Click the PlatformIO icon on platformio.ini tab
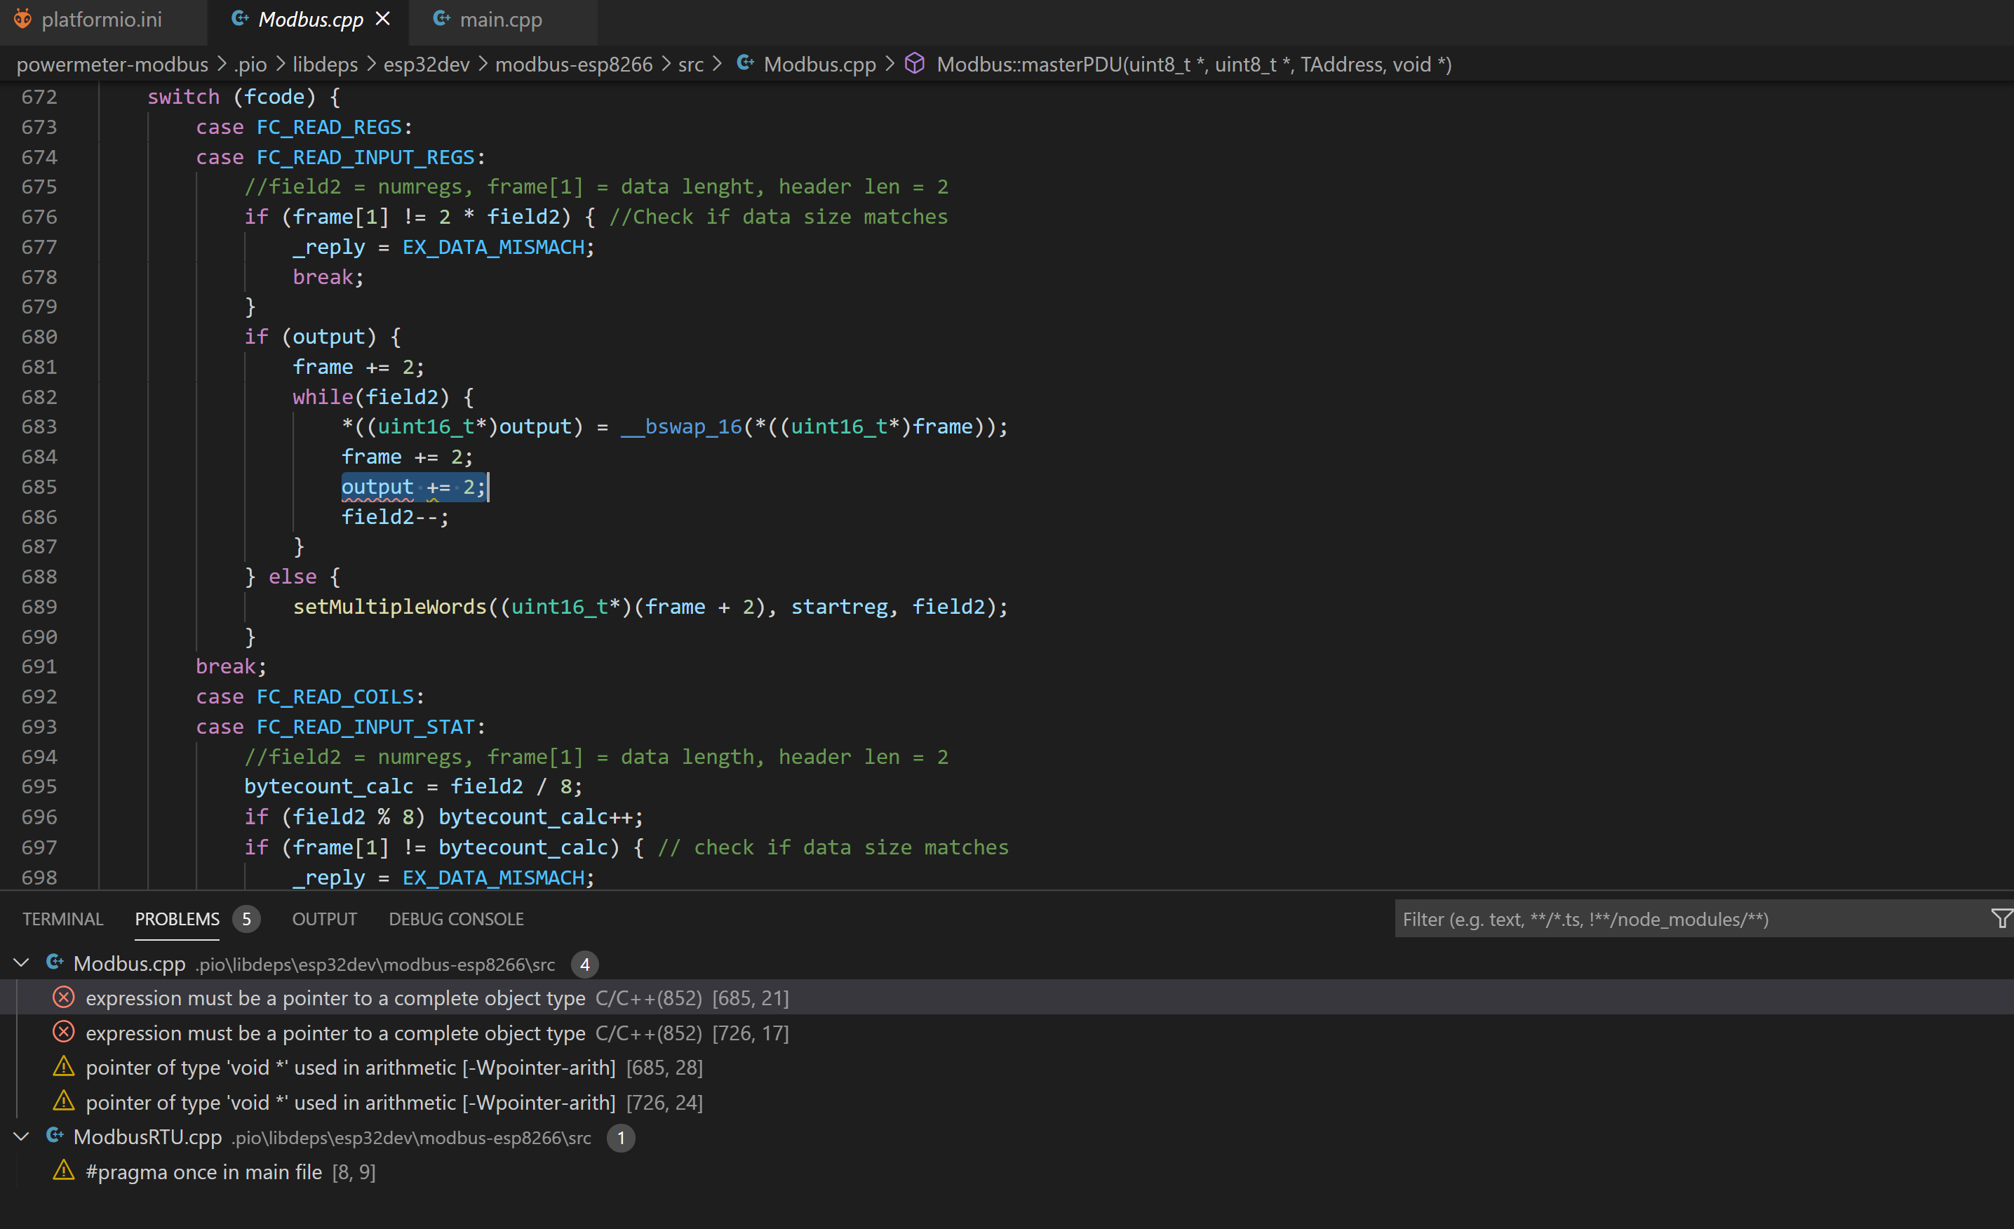This screenshot has height=1229, width=2014. pos(22,18)
